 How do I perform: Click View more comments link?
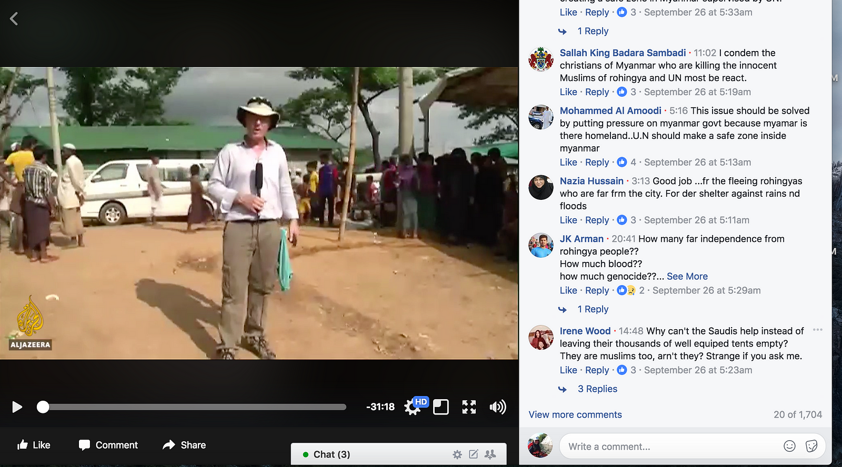point(575,415)
